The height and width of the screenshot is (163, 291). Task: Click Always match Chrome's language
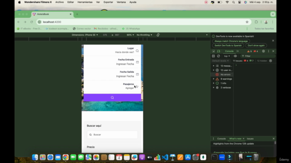(231, 41)
